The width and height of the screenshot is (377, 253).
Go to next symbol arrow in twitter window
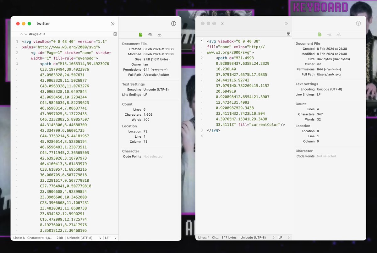[26, 34]
